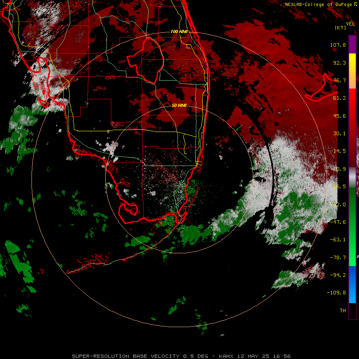Click the 50 NMI range ring label
Image resolution: width=359 pixels, height=359 pixels.
click(x=179, y=105)
